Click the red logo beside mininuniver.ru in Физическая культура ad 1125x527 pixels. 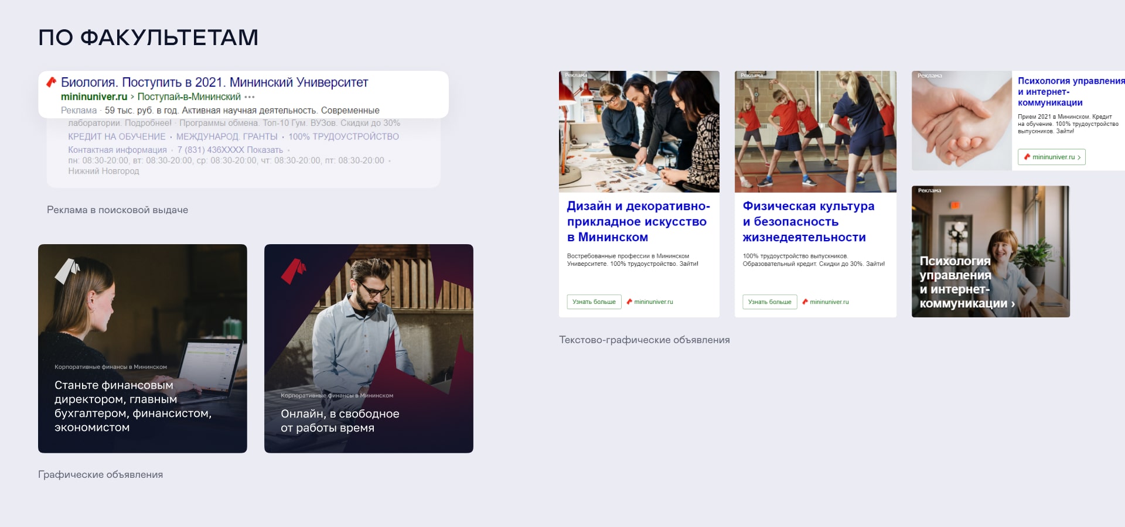coord(805,302)
